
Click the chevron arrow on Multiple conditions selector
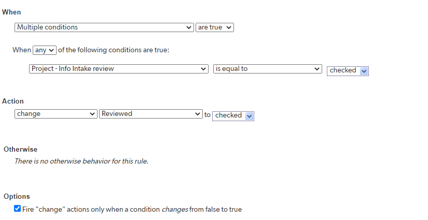coord(188,27)
